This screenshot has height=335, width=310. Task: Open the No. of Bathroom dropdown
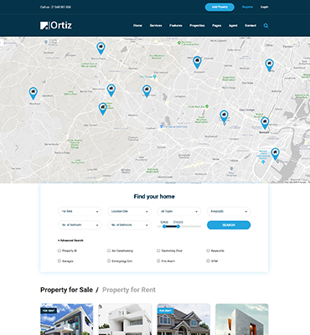129,225
